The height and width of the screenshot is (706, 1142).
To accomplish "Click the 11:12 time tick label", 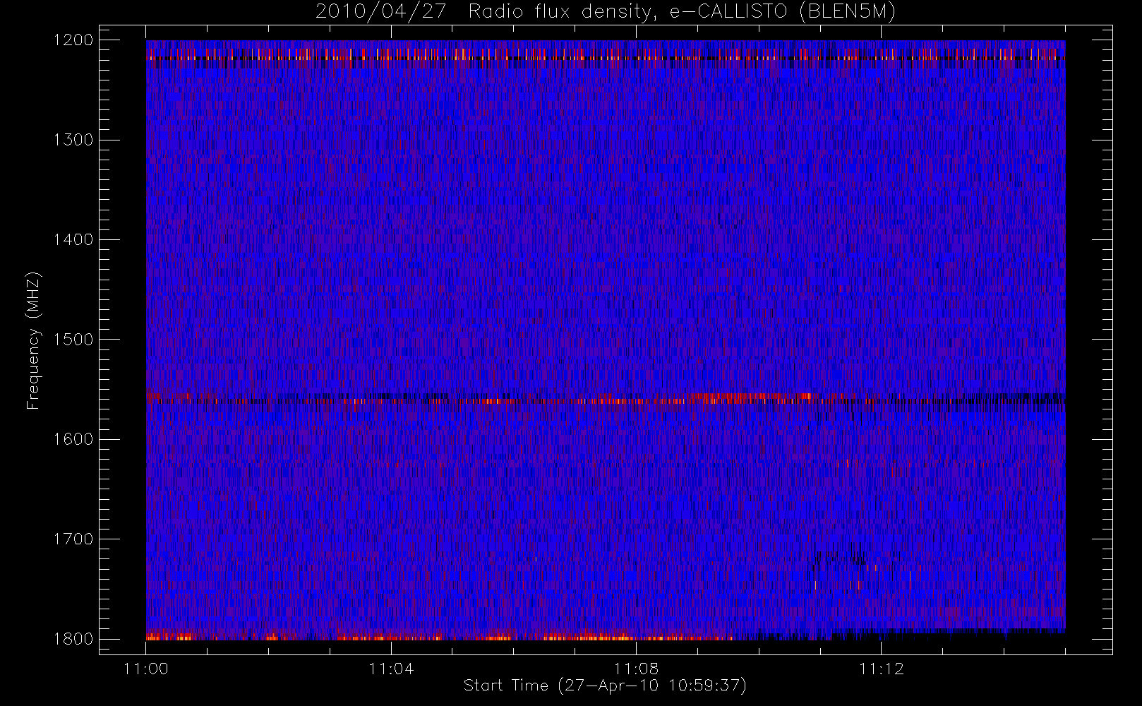I will coord(882,669).
